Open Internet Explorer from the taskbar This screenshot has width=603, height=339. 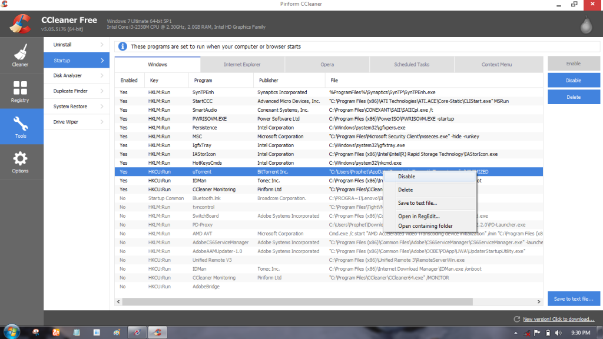coord(137,332)
